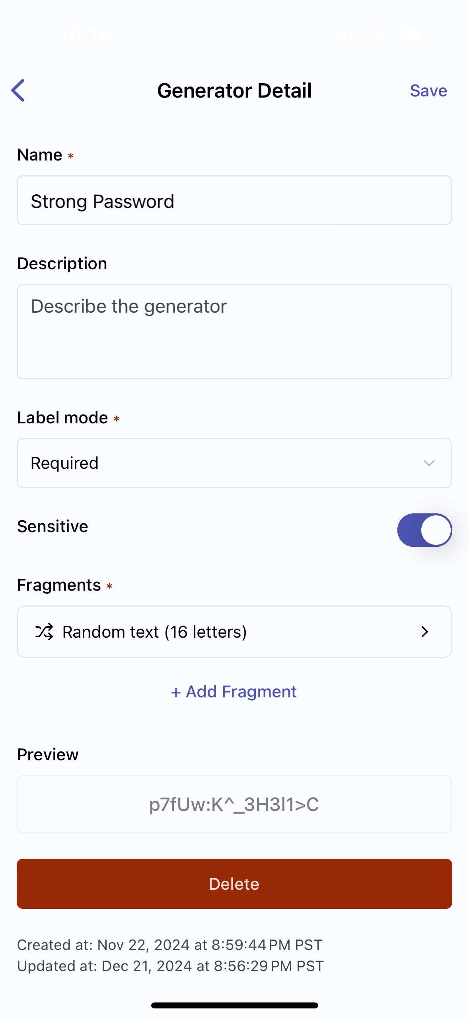The image size is (469, 1018).
Task: Tap the Generator Detail title
Action: (x=234, y=90)
